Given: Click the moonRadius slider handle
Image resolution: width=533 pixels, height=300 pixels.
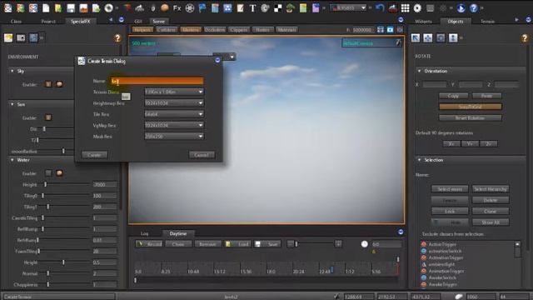Looking at the screenshot, I should [x=63, y=151].
